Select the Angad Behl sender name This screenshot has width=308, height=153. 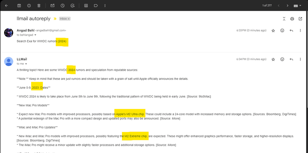pyautogui.click(x=26, y=30)
